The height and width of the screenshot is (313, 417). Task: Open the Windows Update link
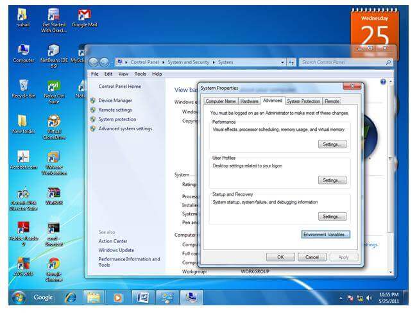pyautogui.click(x=116, y=250)
